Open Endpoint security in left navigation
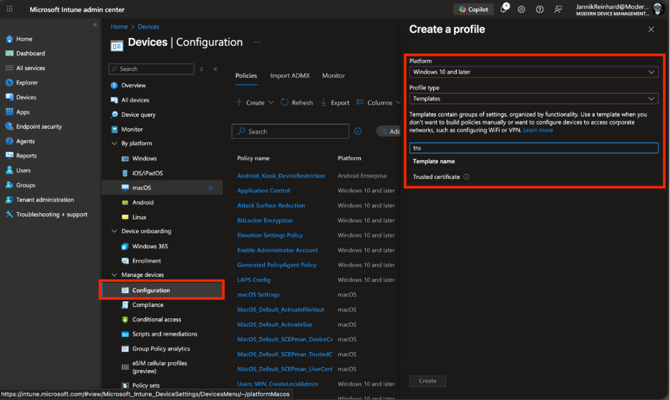Screen dimensions: 670x400 39,127
